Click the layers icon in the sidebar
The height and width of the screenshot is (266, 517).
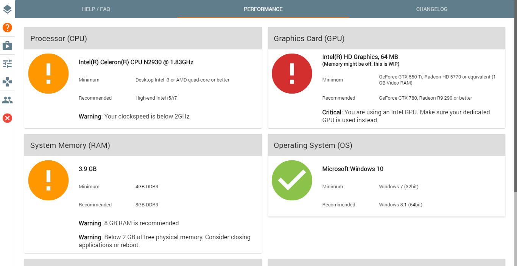(x=7, y=9)
